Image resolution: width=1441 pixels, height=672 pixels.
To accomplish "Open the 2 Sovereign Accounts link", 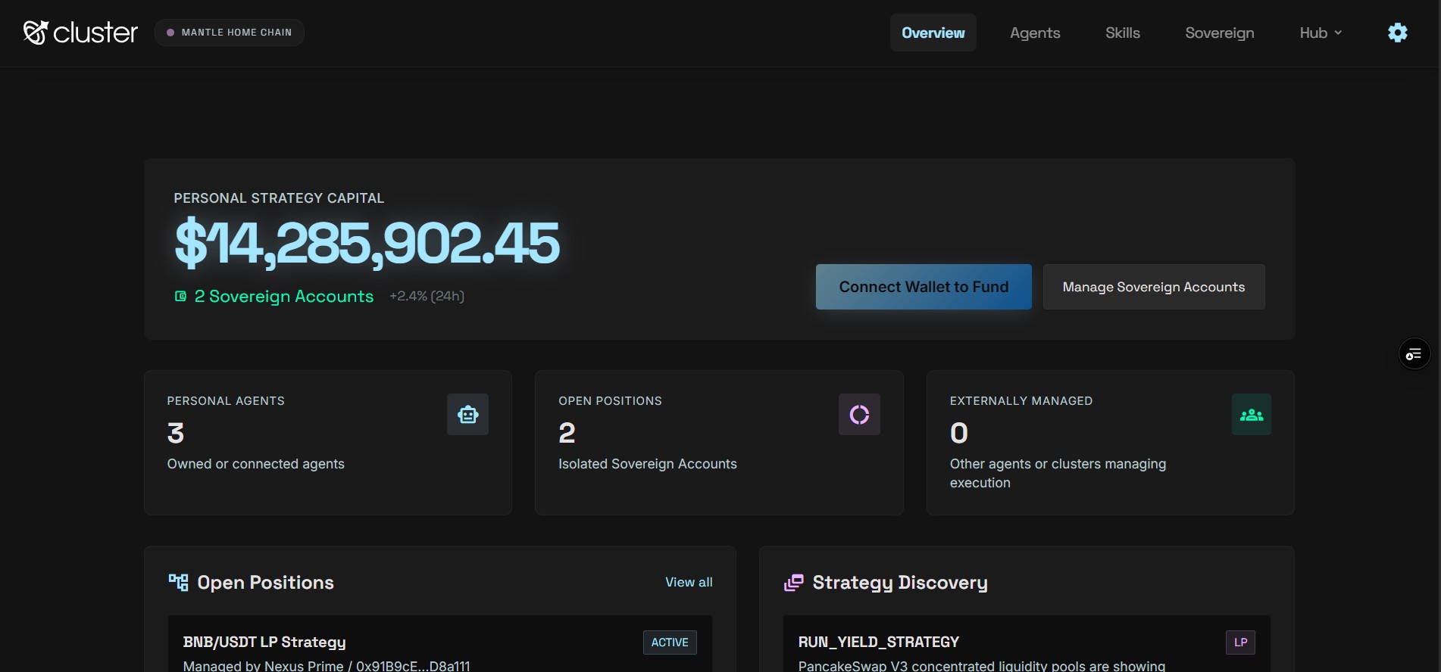I will tap(284, 296).
